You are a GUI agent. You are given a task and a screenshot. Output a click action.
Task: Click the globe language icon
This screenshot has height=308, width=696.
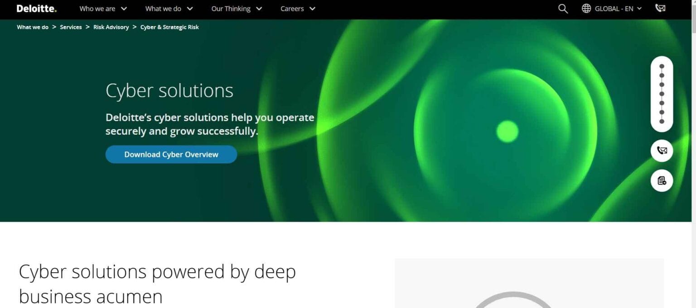(586, 9)
